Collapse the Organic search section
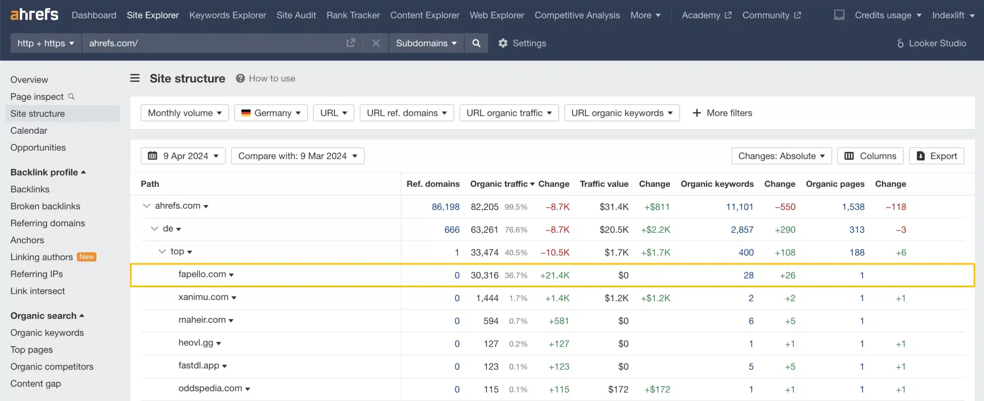The image size is (984, 401). click(x=47, y=316)
